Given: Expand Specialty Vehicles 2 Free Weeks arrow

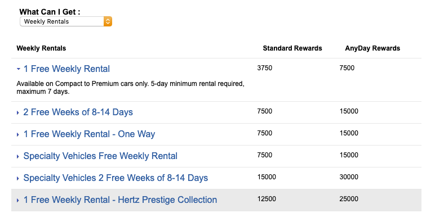Looking at the screenshot, I should (18, 178).
